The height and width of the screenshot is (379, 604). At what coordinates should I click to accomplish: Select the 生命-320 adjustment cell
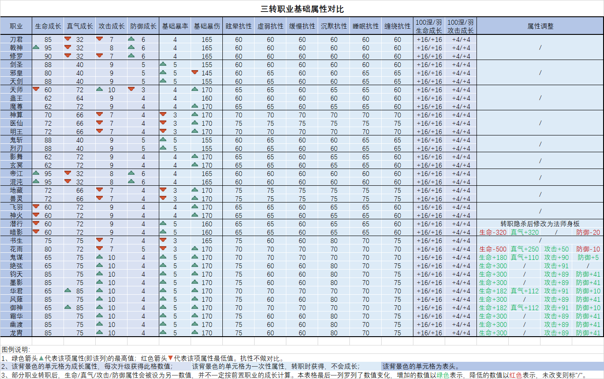coord(493,232)
